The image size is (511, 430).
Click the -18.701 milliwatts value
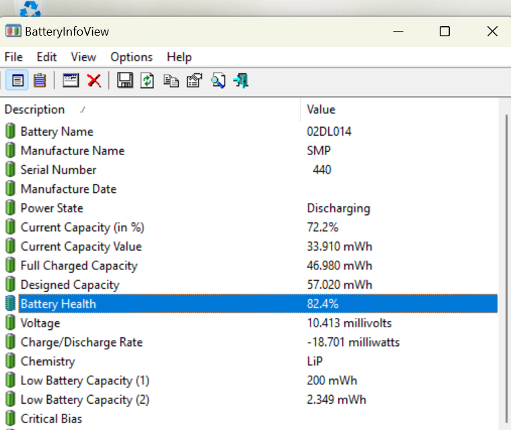coord(353,342)
